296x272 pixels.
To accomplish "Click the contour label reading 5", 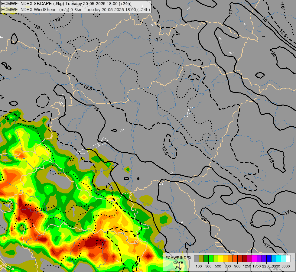I will (x=4, y=202).
